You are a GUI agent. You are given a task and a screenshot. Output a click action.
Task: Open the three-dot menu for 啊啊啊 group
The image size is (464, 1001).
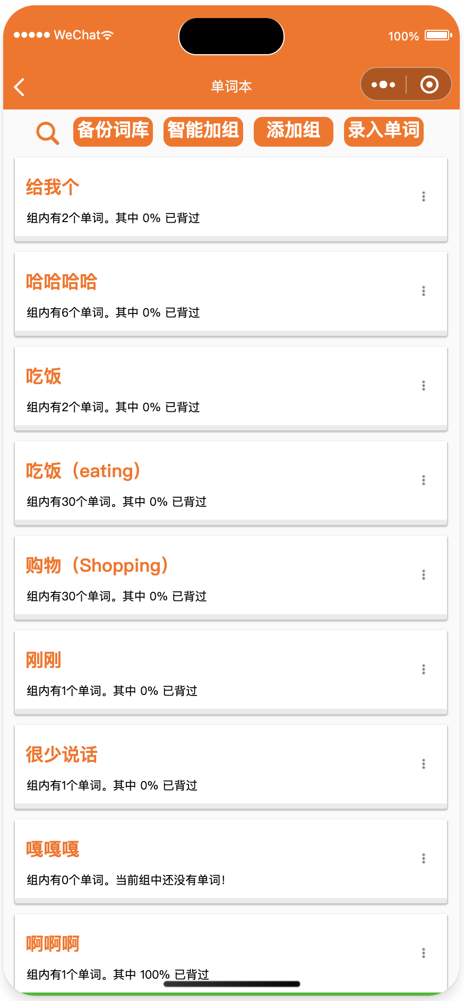tap(424, 953)
